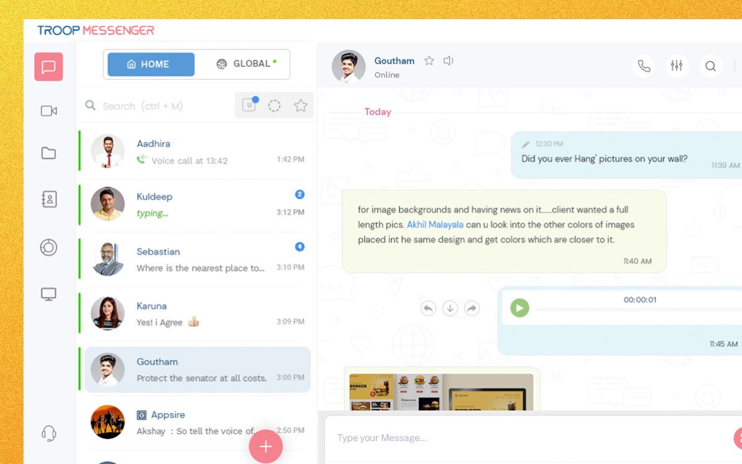Open the burger website image attachment

pyautogui.click(x=441, y=392)
